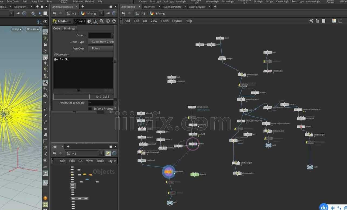347x210 pixels.
Task: Open the No cam camera dropdown
Action: click(x=33, y=29)
